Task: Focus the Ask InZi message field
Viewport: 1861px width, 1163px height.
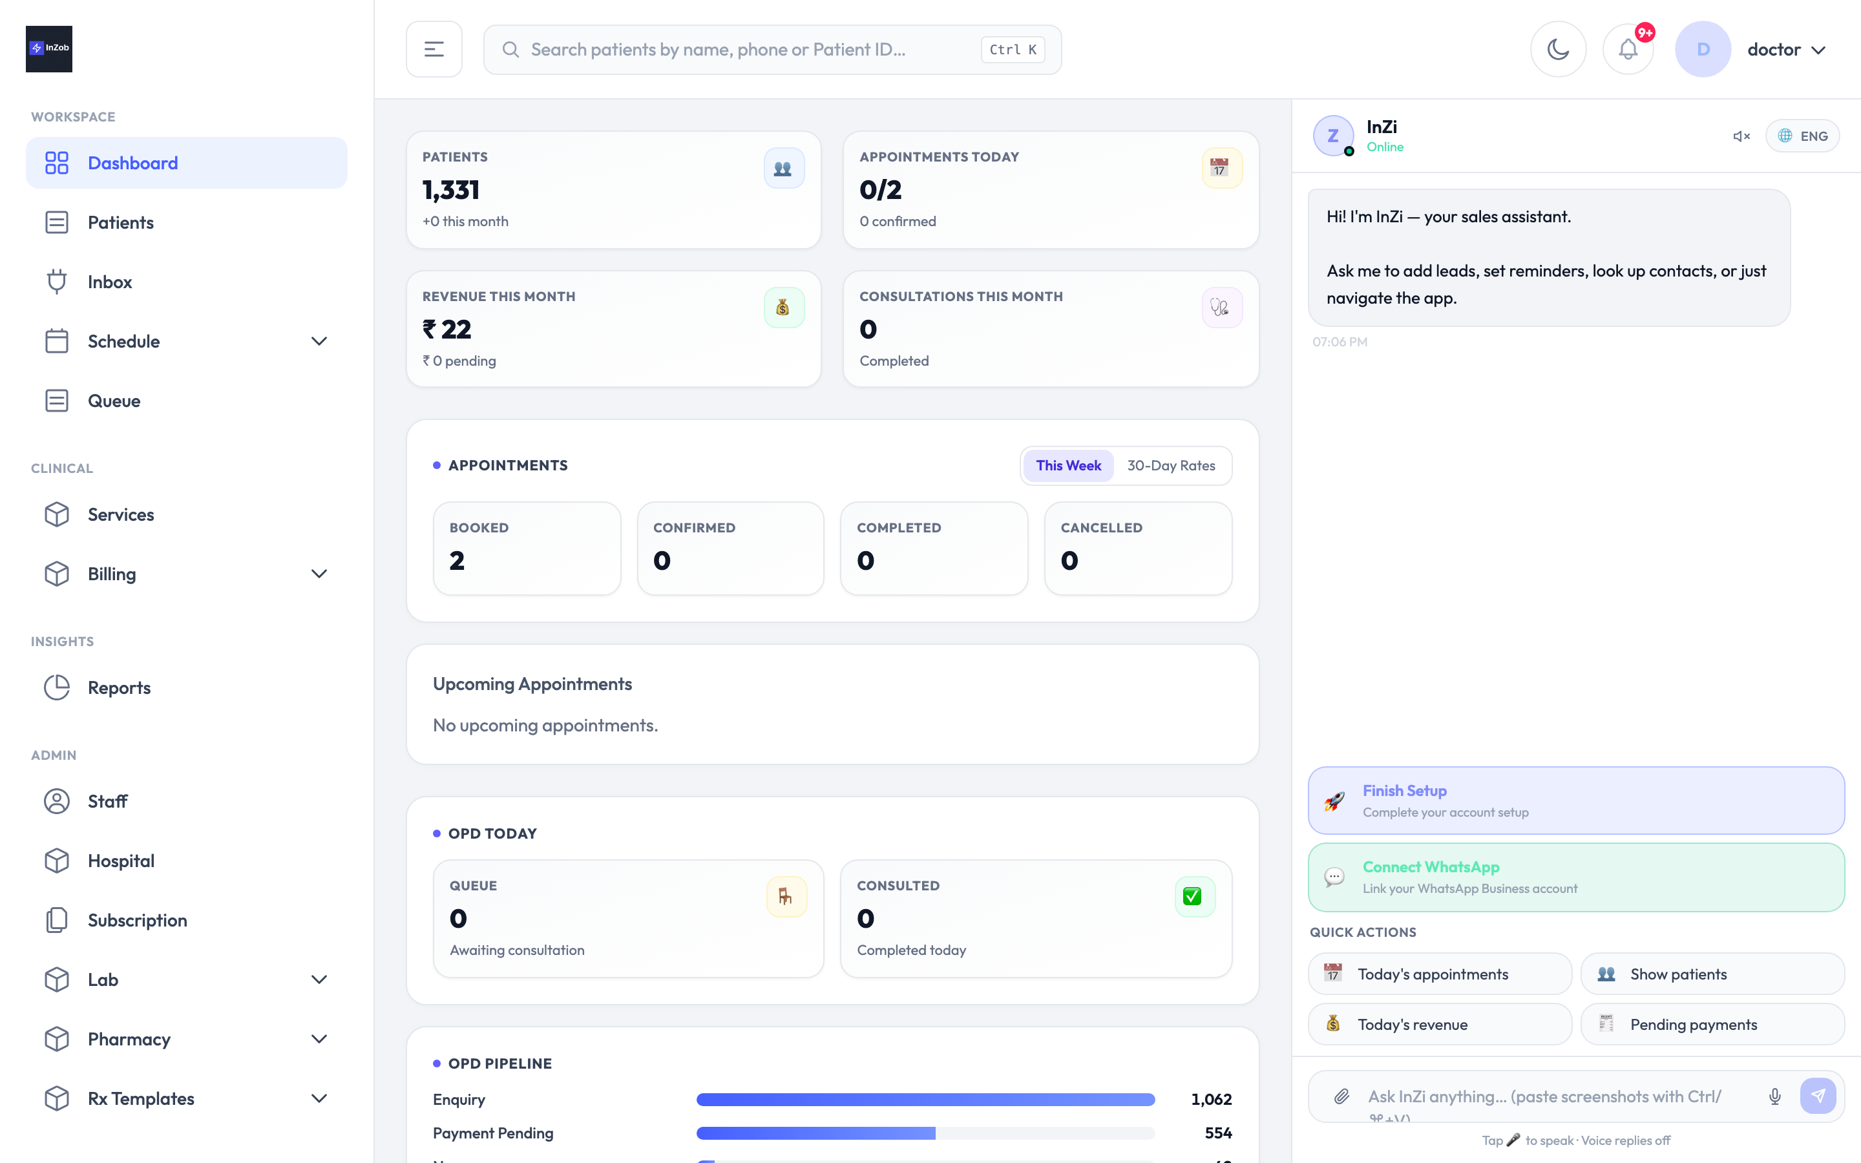Action: pyautogui.click(x=1553, y=1097)
